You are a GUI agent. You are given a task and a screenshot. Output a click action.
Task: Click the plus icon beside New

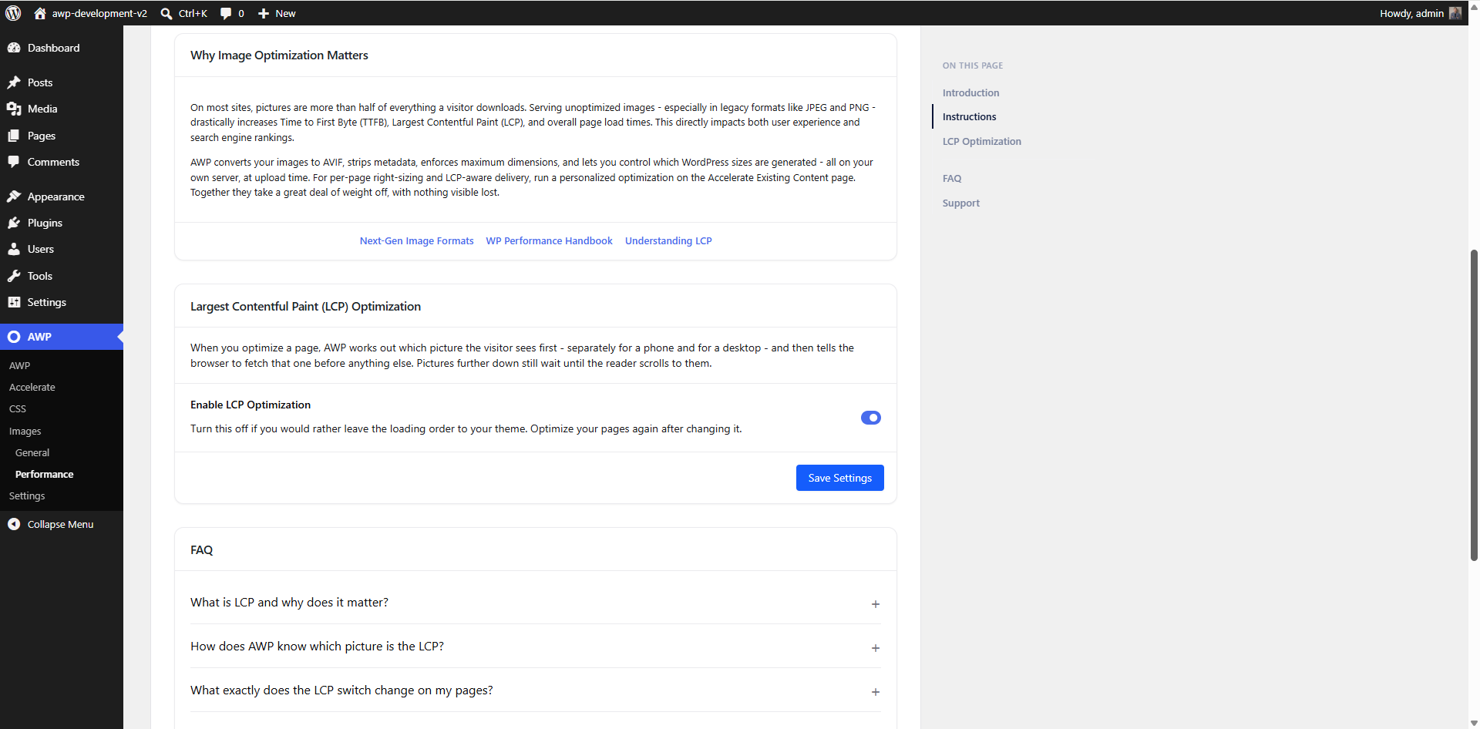click(264, 13)
